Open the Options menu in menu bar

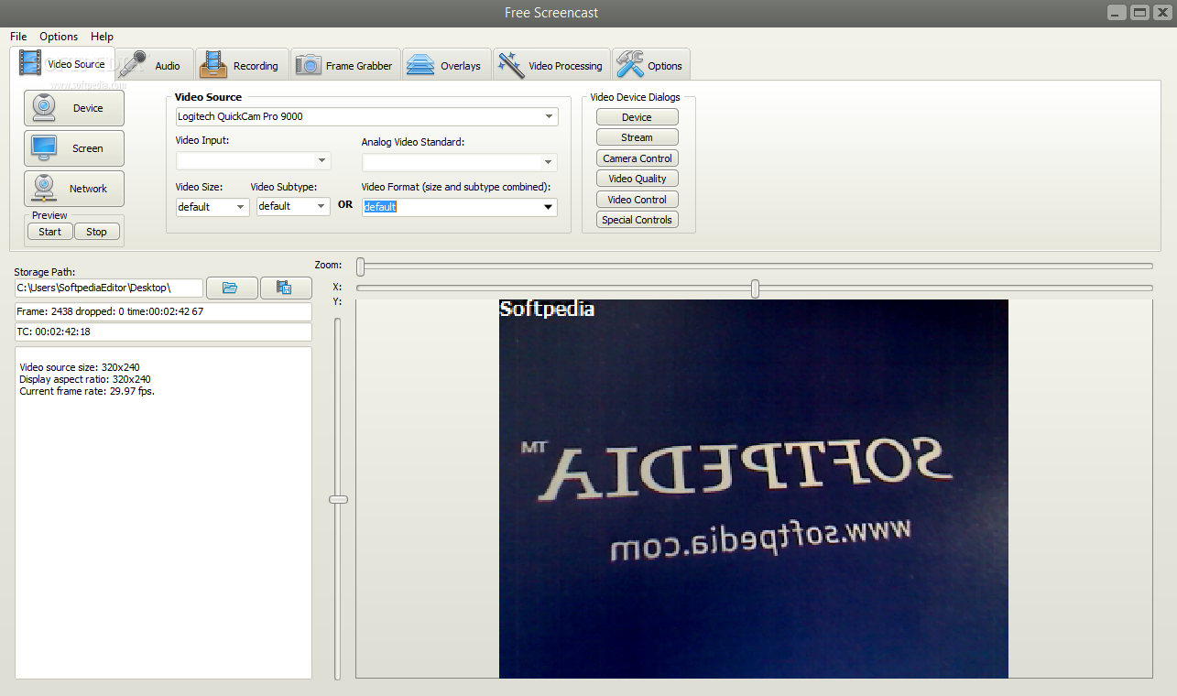[59, 37]
